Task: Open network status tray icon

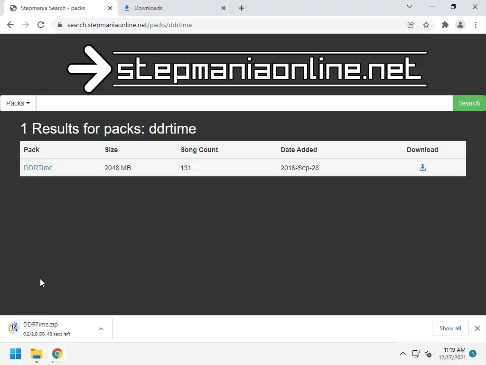Action: pos(416,354)
